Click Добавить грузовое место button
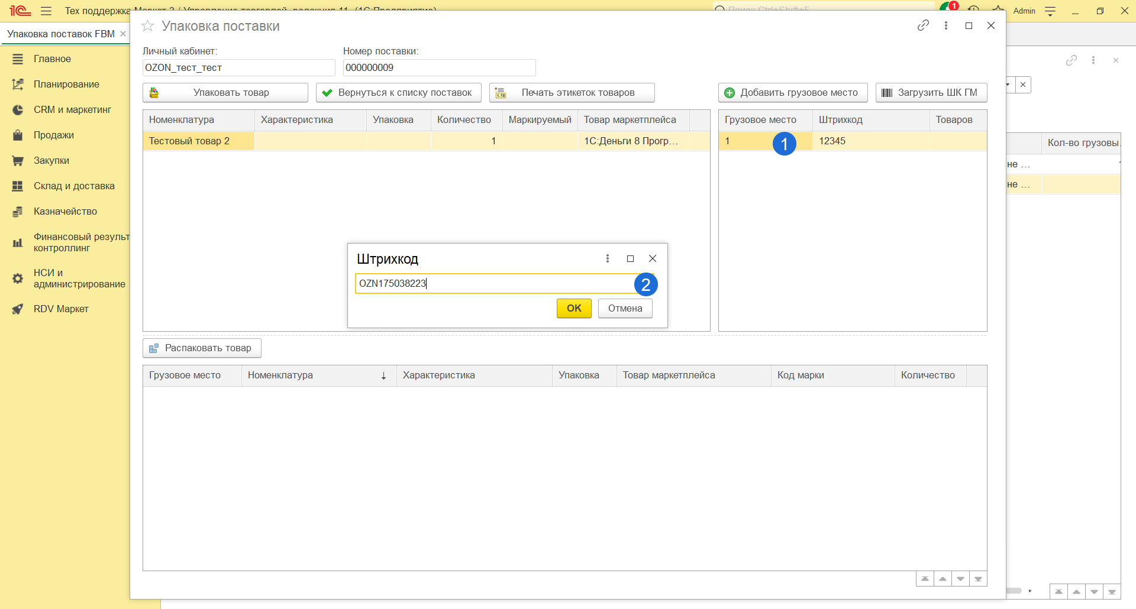Image resolution: width=1136 pixels, height=609 pixels. 792,93
